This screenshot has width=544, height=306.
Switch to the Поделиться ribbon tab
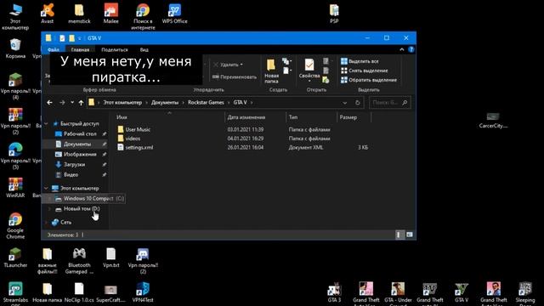115,49
